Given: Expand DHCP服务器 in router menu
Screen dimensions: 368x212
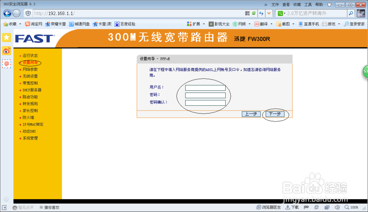Looking at the screenshot, I should (32, 90).
